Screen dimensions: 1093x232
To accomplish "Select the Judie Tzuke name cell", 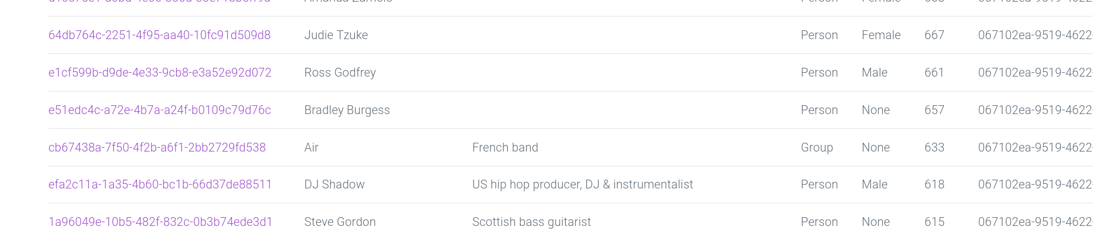I will [336, 35].
